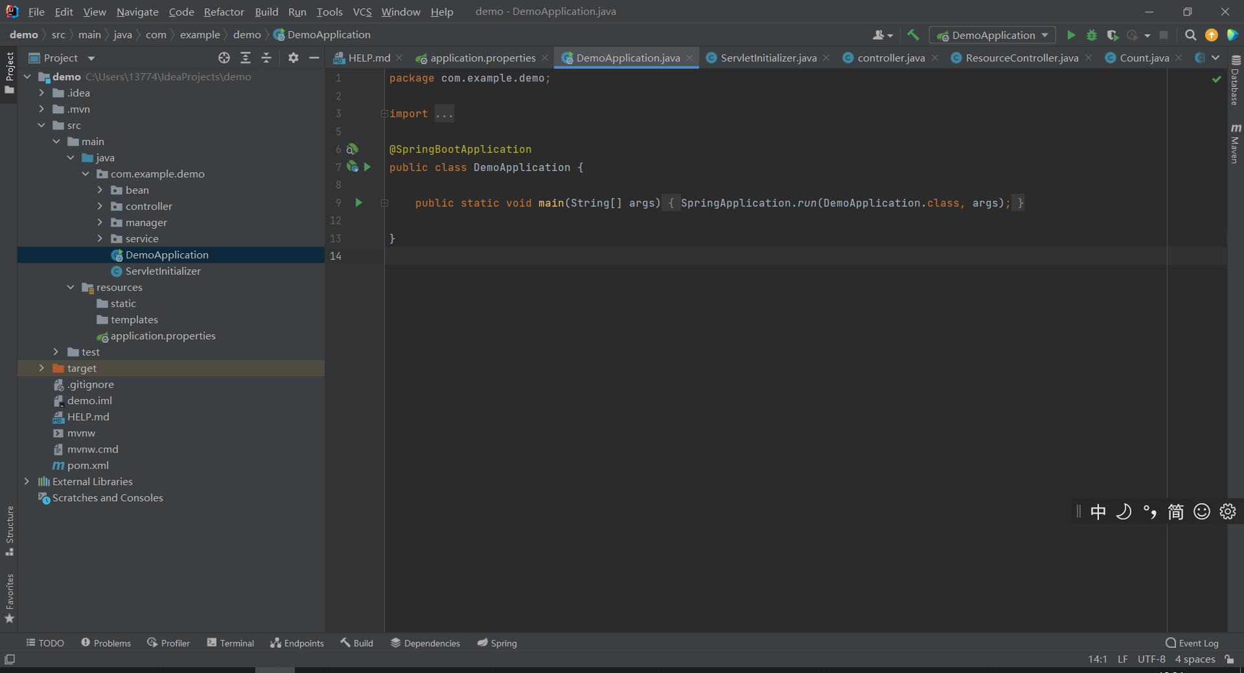Click run gutter icon beside main method
Viewport: 1244px width, 673px height.
[x=358, y=203]
